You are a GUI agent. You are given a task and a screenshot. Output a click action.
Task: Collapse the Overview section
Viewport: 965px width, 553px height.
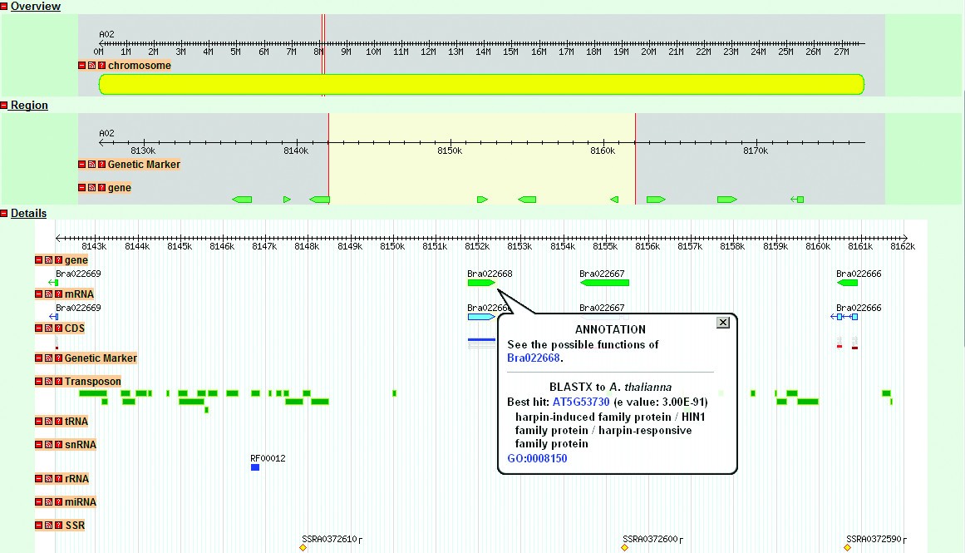pos(4,7)
